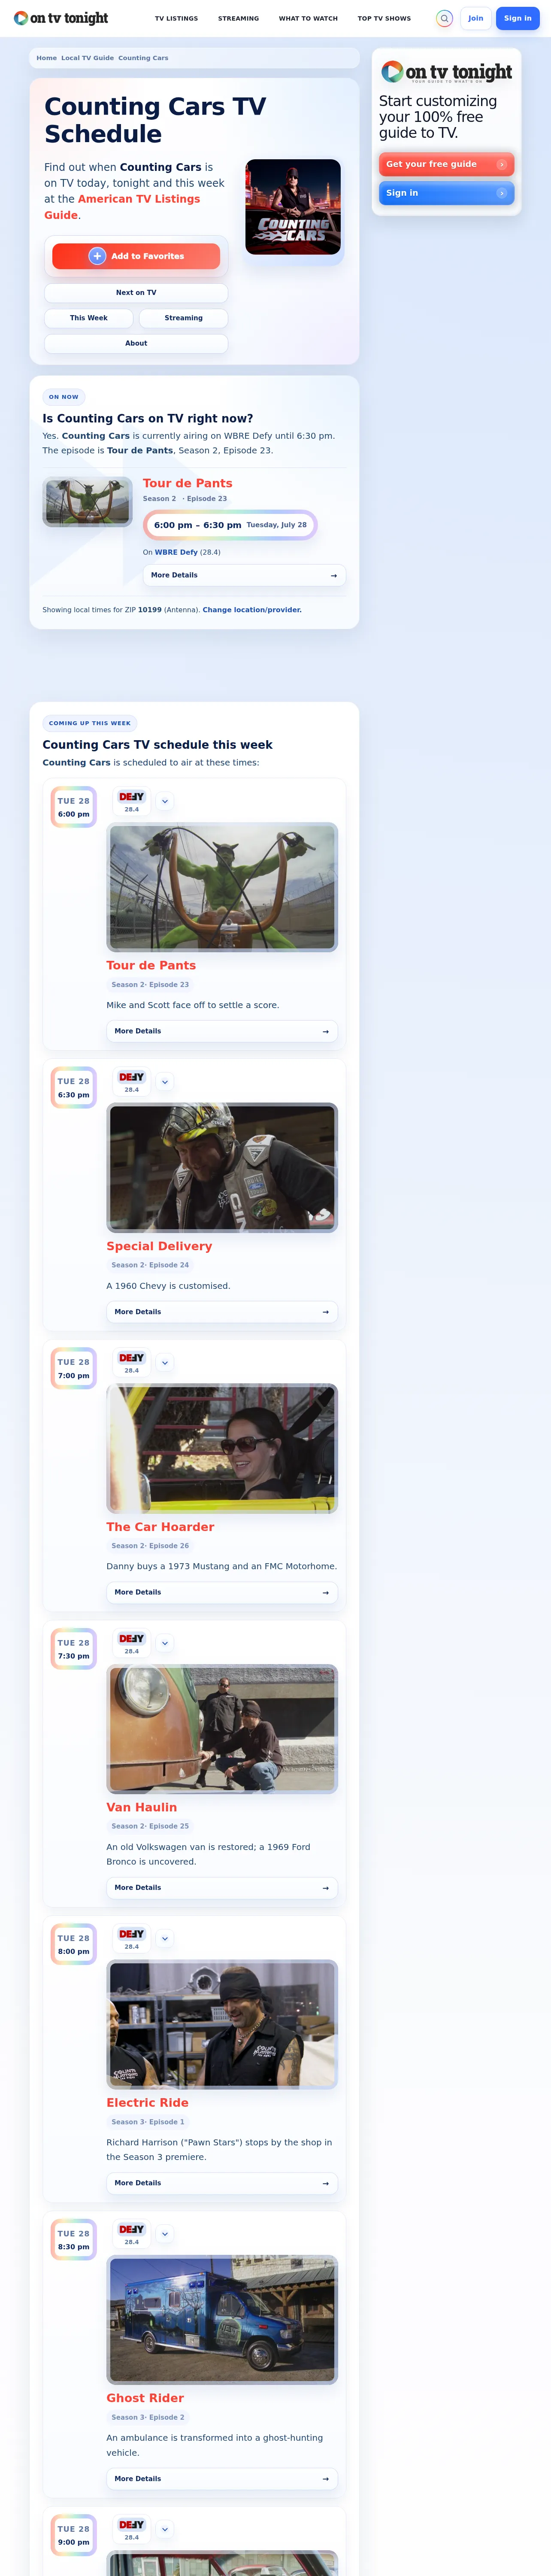
Task: Open the Electric Ride episode title
Action: pos(148,2102)
